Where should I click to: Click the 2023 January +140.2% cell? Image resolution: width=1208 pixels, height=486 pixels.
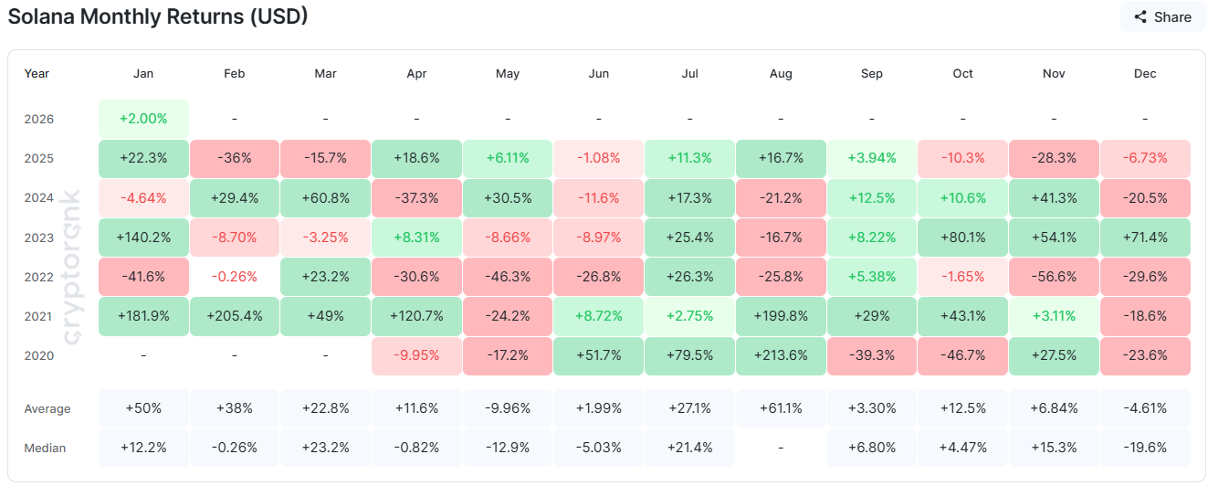[x=143, y=238]
